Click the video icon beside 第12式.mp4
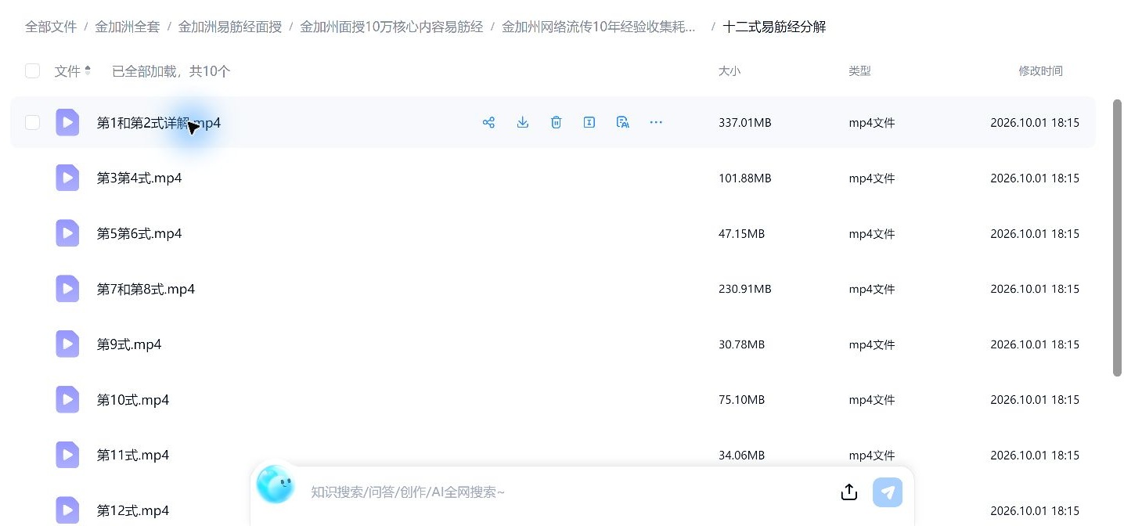Viewport: 1124px width, 526px height. (x=67, y=510)
